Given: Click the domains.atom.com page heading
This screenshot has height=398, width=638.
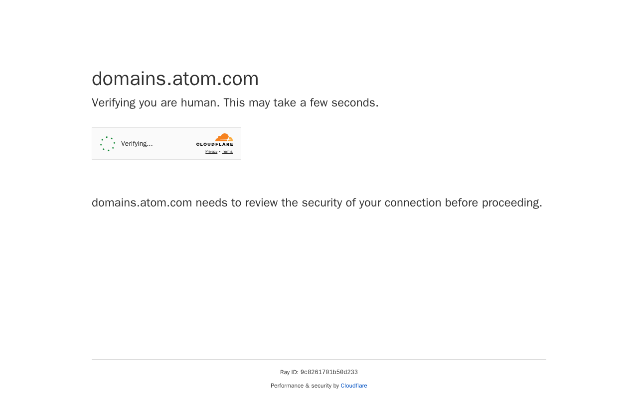Looking at the screenshot, I should [175, 79].
